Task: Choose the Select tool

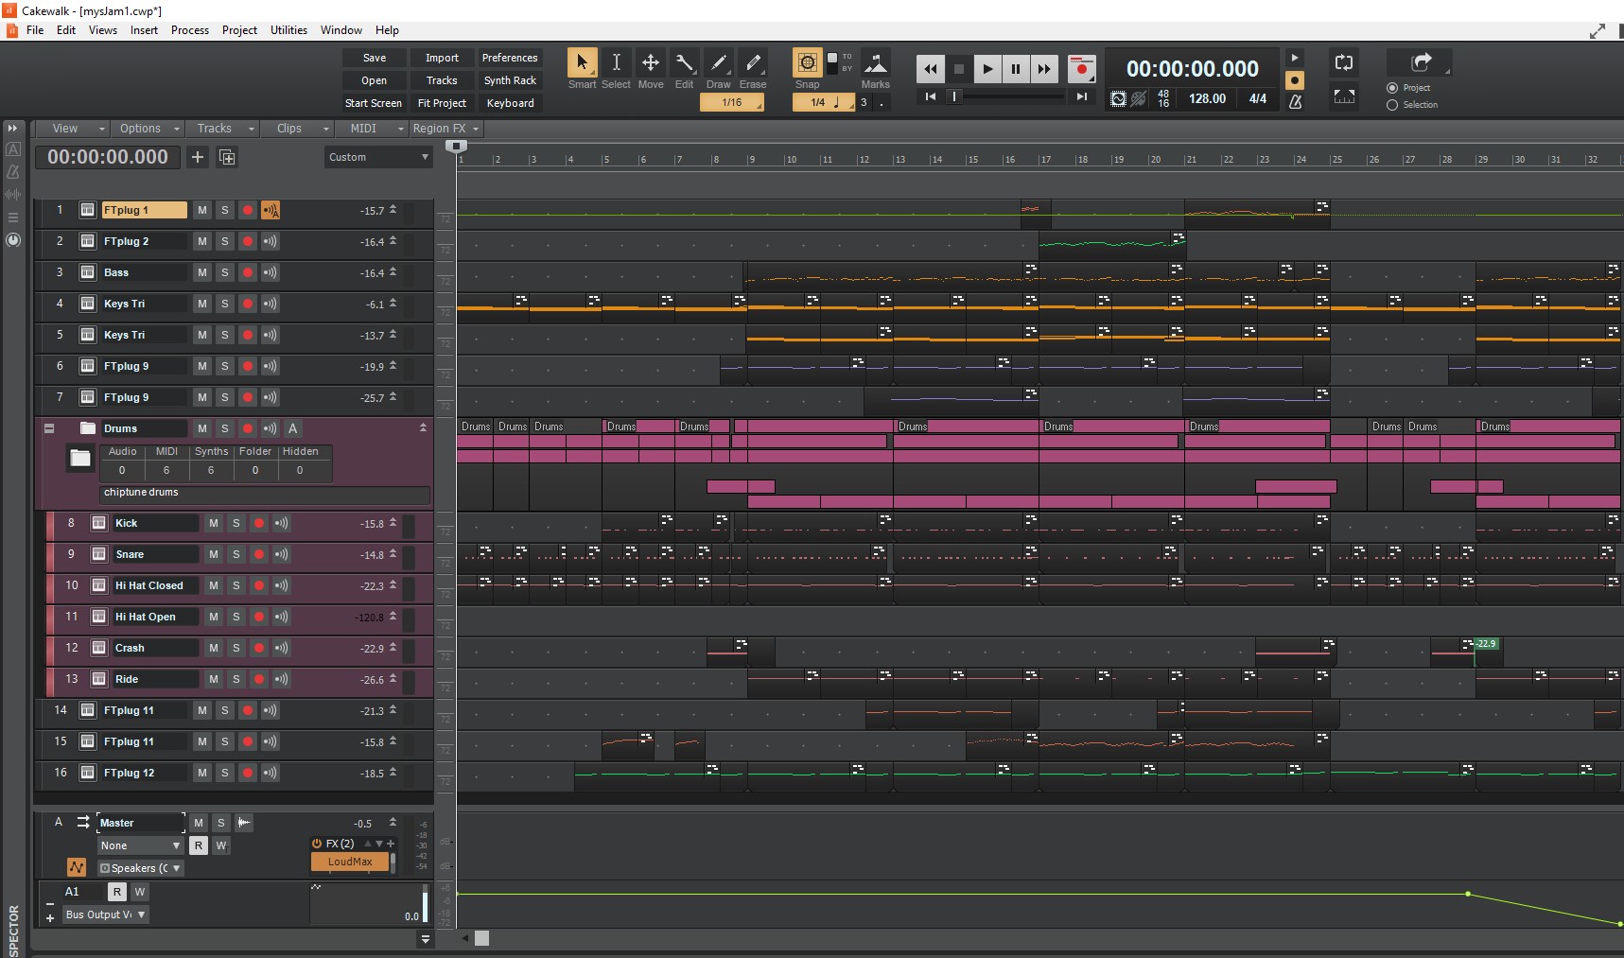Action: click(x=616, y=63)
